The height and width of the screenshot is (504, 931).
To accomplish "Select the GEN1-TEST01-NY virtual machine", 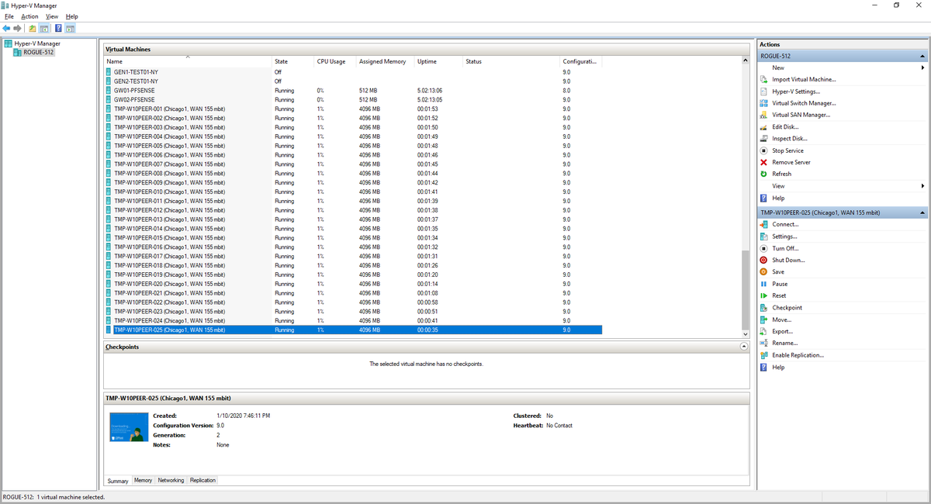I will tap(353, 71).
